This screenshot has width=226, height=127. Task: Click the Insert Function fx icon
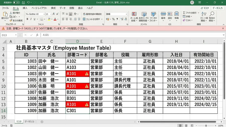[x=37, y=35]
